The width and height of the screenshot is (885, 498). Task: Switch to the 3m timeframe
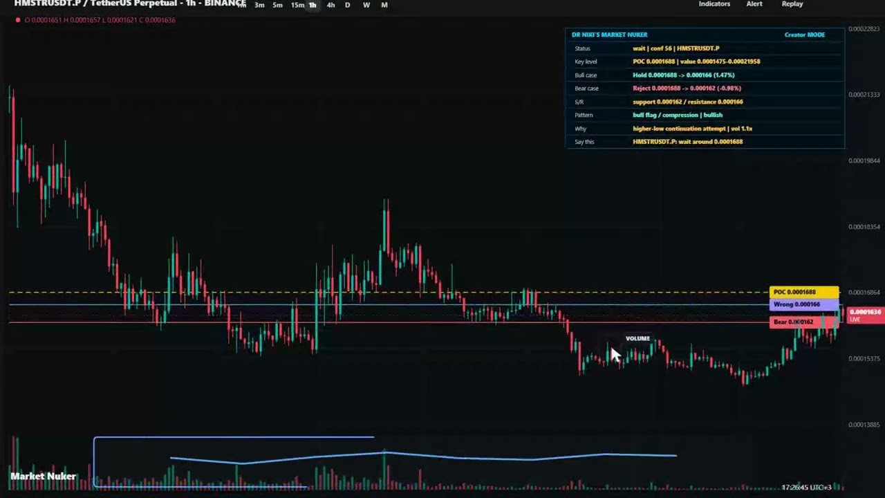[x=259, y=5]
